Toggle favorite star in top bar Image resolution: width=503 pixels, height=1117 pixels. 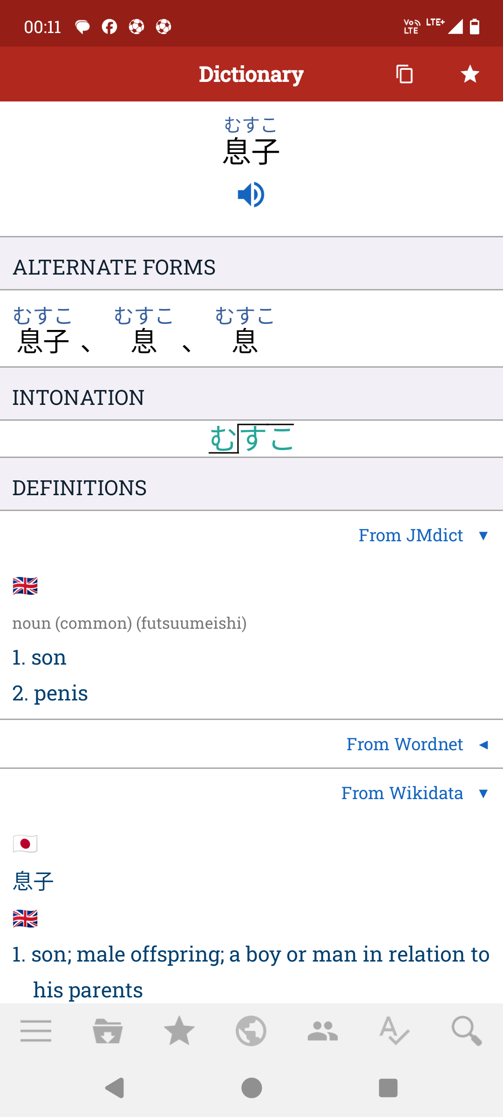point(470,74)
